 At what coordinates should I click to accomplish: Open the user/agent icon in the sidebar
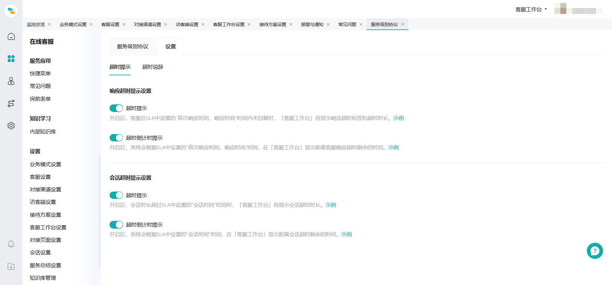(x=11, y=81)
